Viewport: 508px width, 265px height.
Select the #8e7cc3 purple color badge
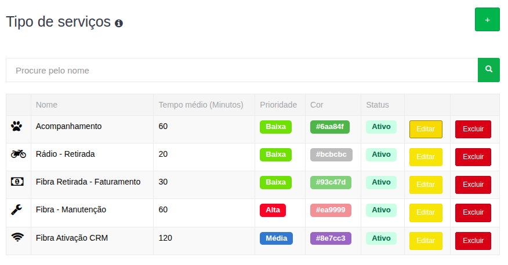pos(331,238)
